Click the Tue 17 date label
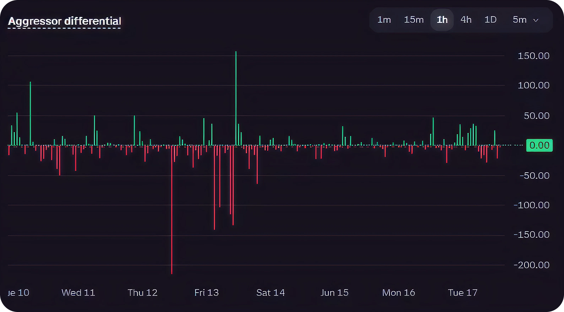Image resolution: width=564 pixels, height=312 pixels. [462, 292]
